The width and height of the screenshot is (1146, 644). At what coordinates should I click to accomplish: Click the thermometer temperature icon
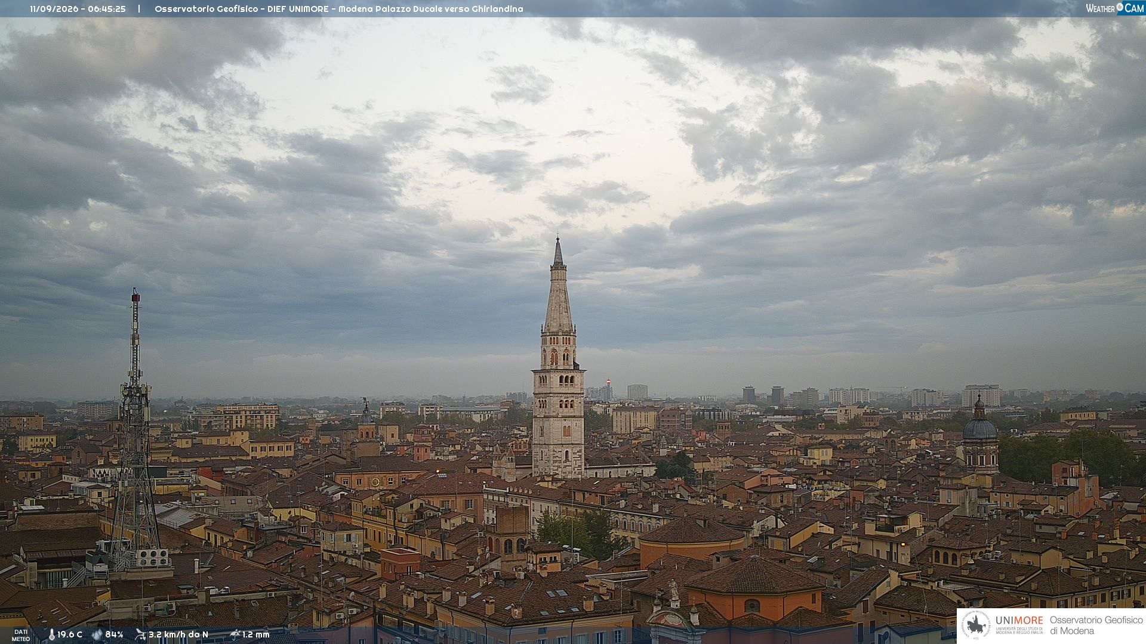(x=51, y=634)
